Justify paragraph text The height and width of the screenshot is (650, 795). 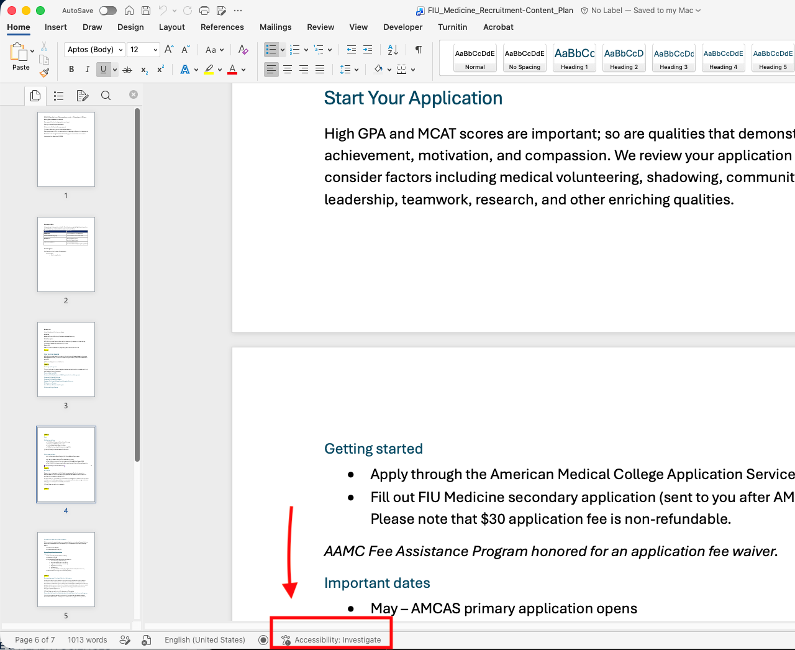[320, 70]
